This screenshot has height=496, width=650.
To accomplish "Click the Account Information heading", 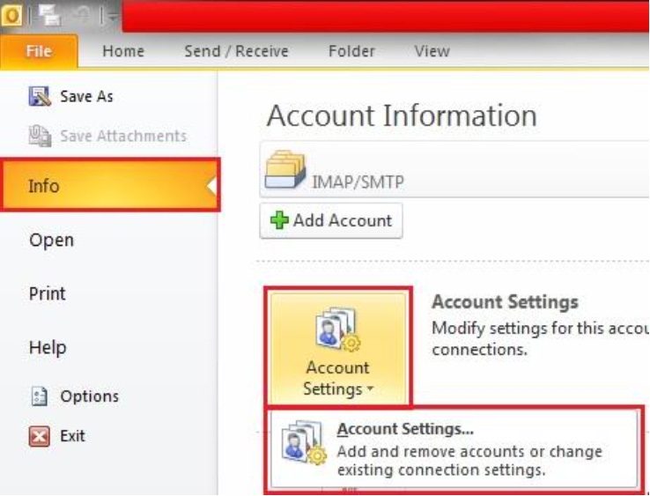I will 402,115.
